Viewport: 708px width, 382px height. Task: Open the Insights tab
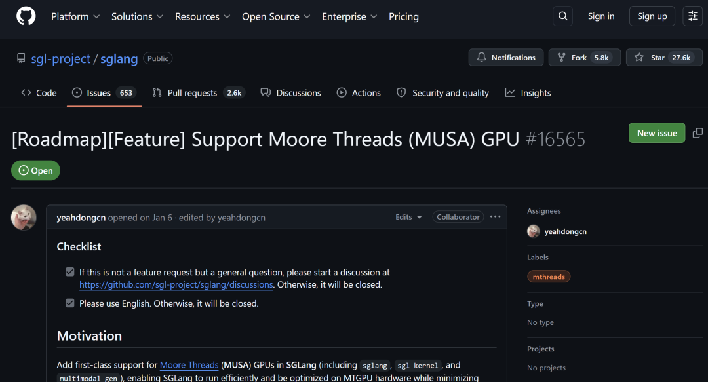tap(528, 93)
